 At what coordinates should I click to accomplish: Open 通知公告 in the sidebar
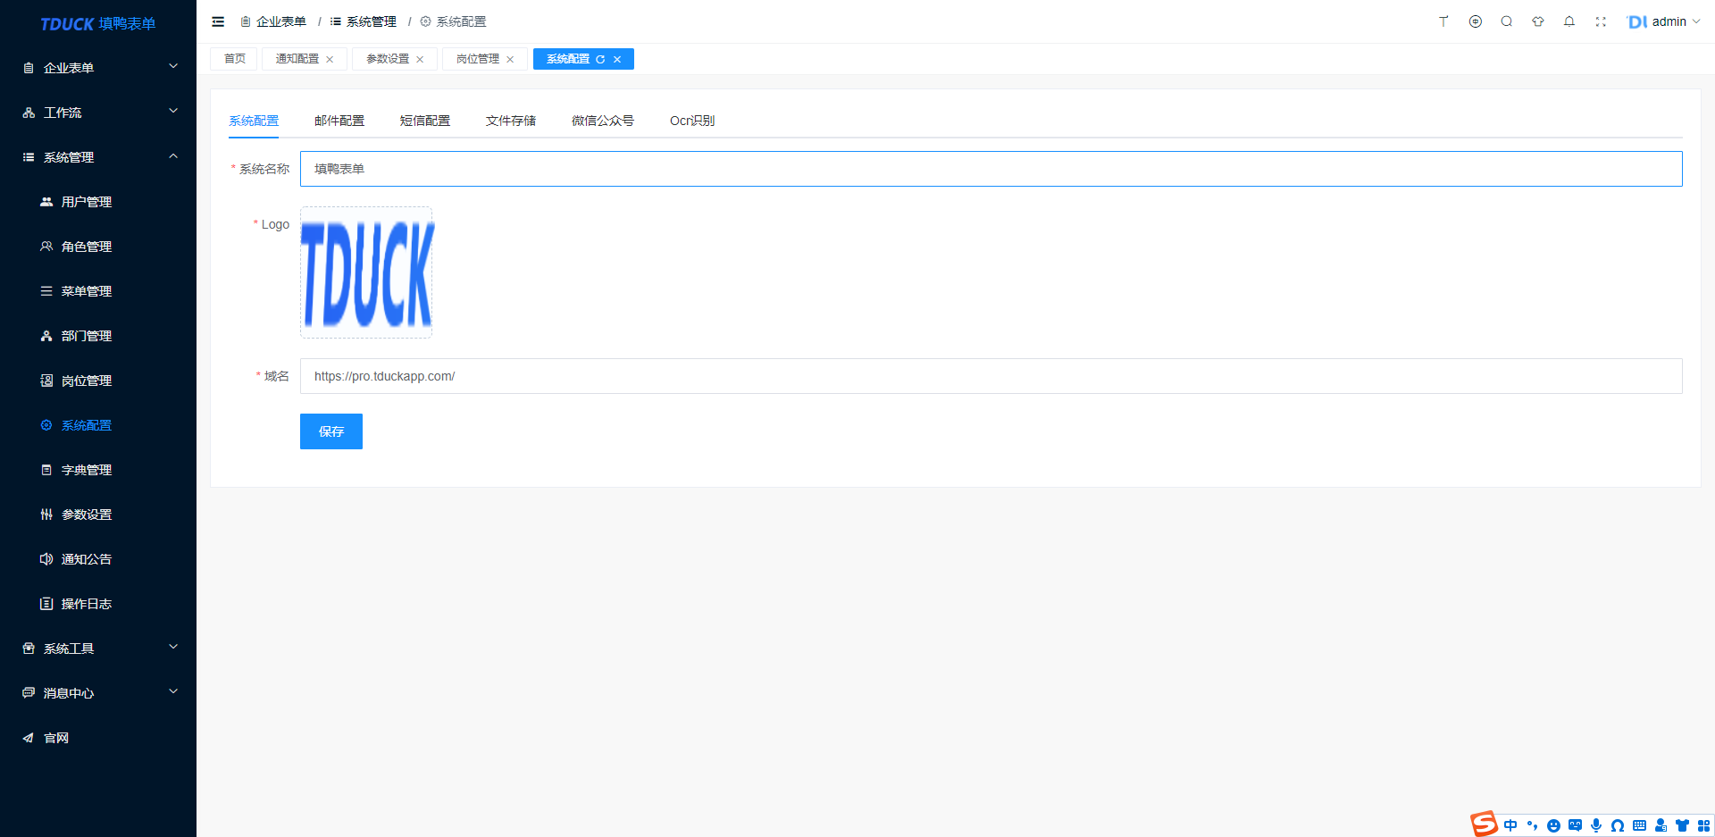(x=98, y=559)
